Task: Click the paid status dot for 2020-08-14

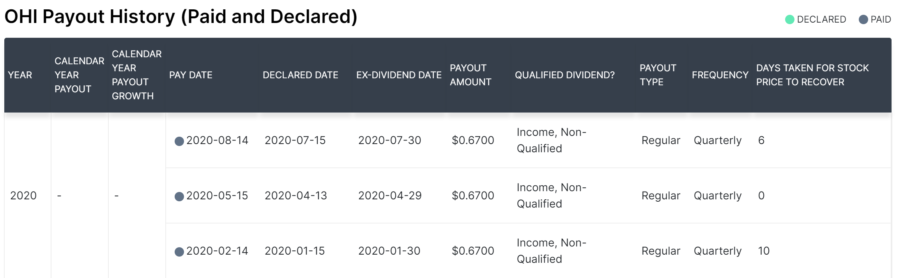Action: point(179,141)
